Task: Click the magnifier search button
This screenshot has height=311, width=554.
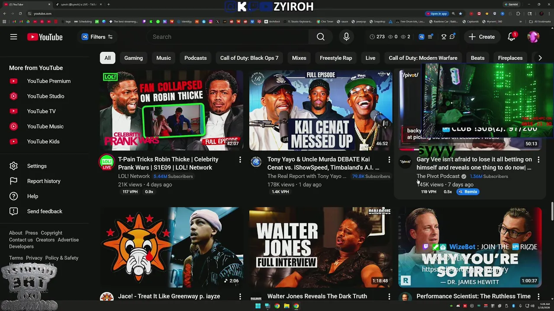Action: tap(321, 37)
